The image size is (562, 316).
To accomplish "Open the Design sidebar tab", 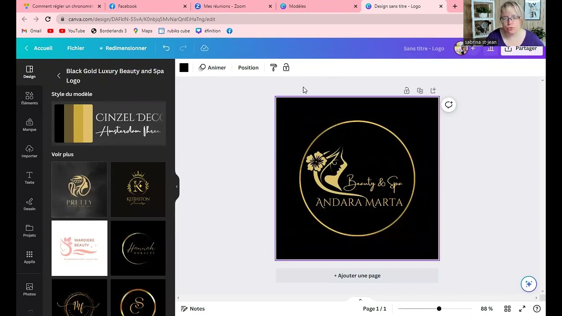I will tap(29, 72).
